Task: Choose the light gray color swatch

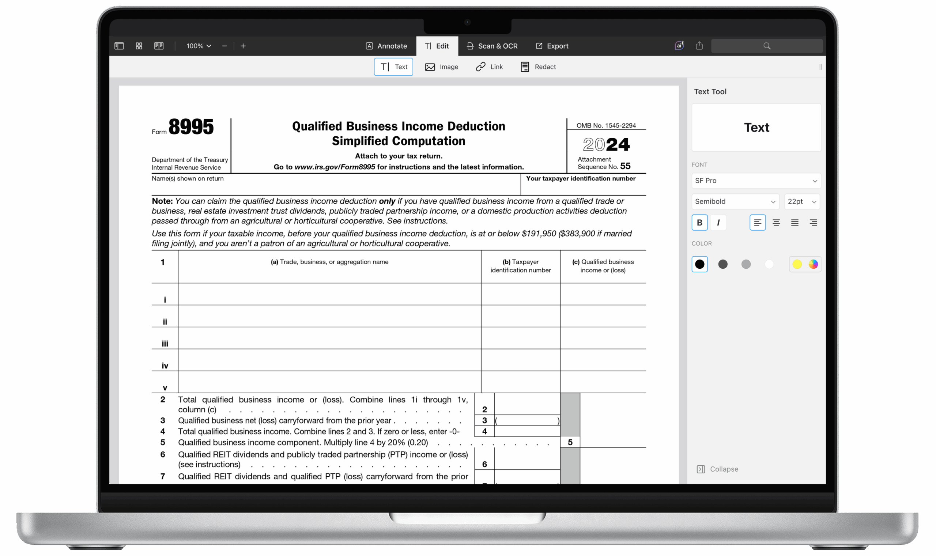Action: pos(746,264)
